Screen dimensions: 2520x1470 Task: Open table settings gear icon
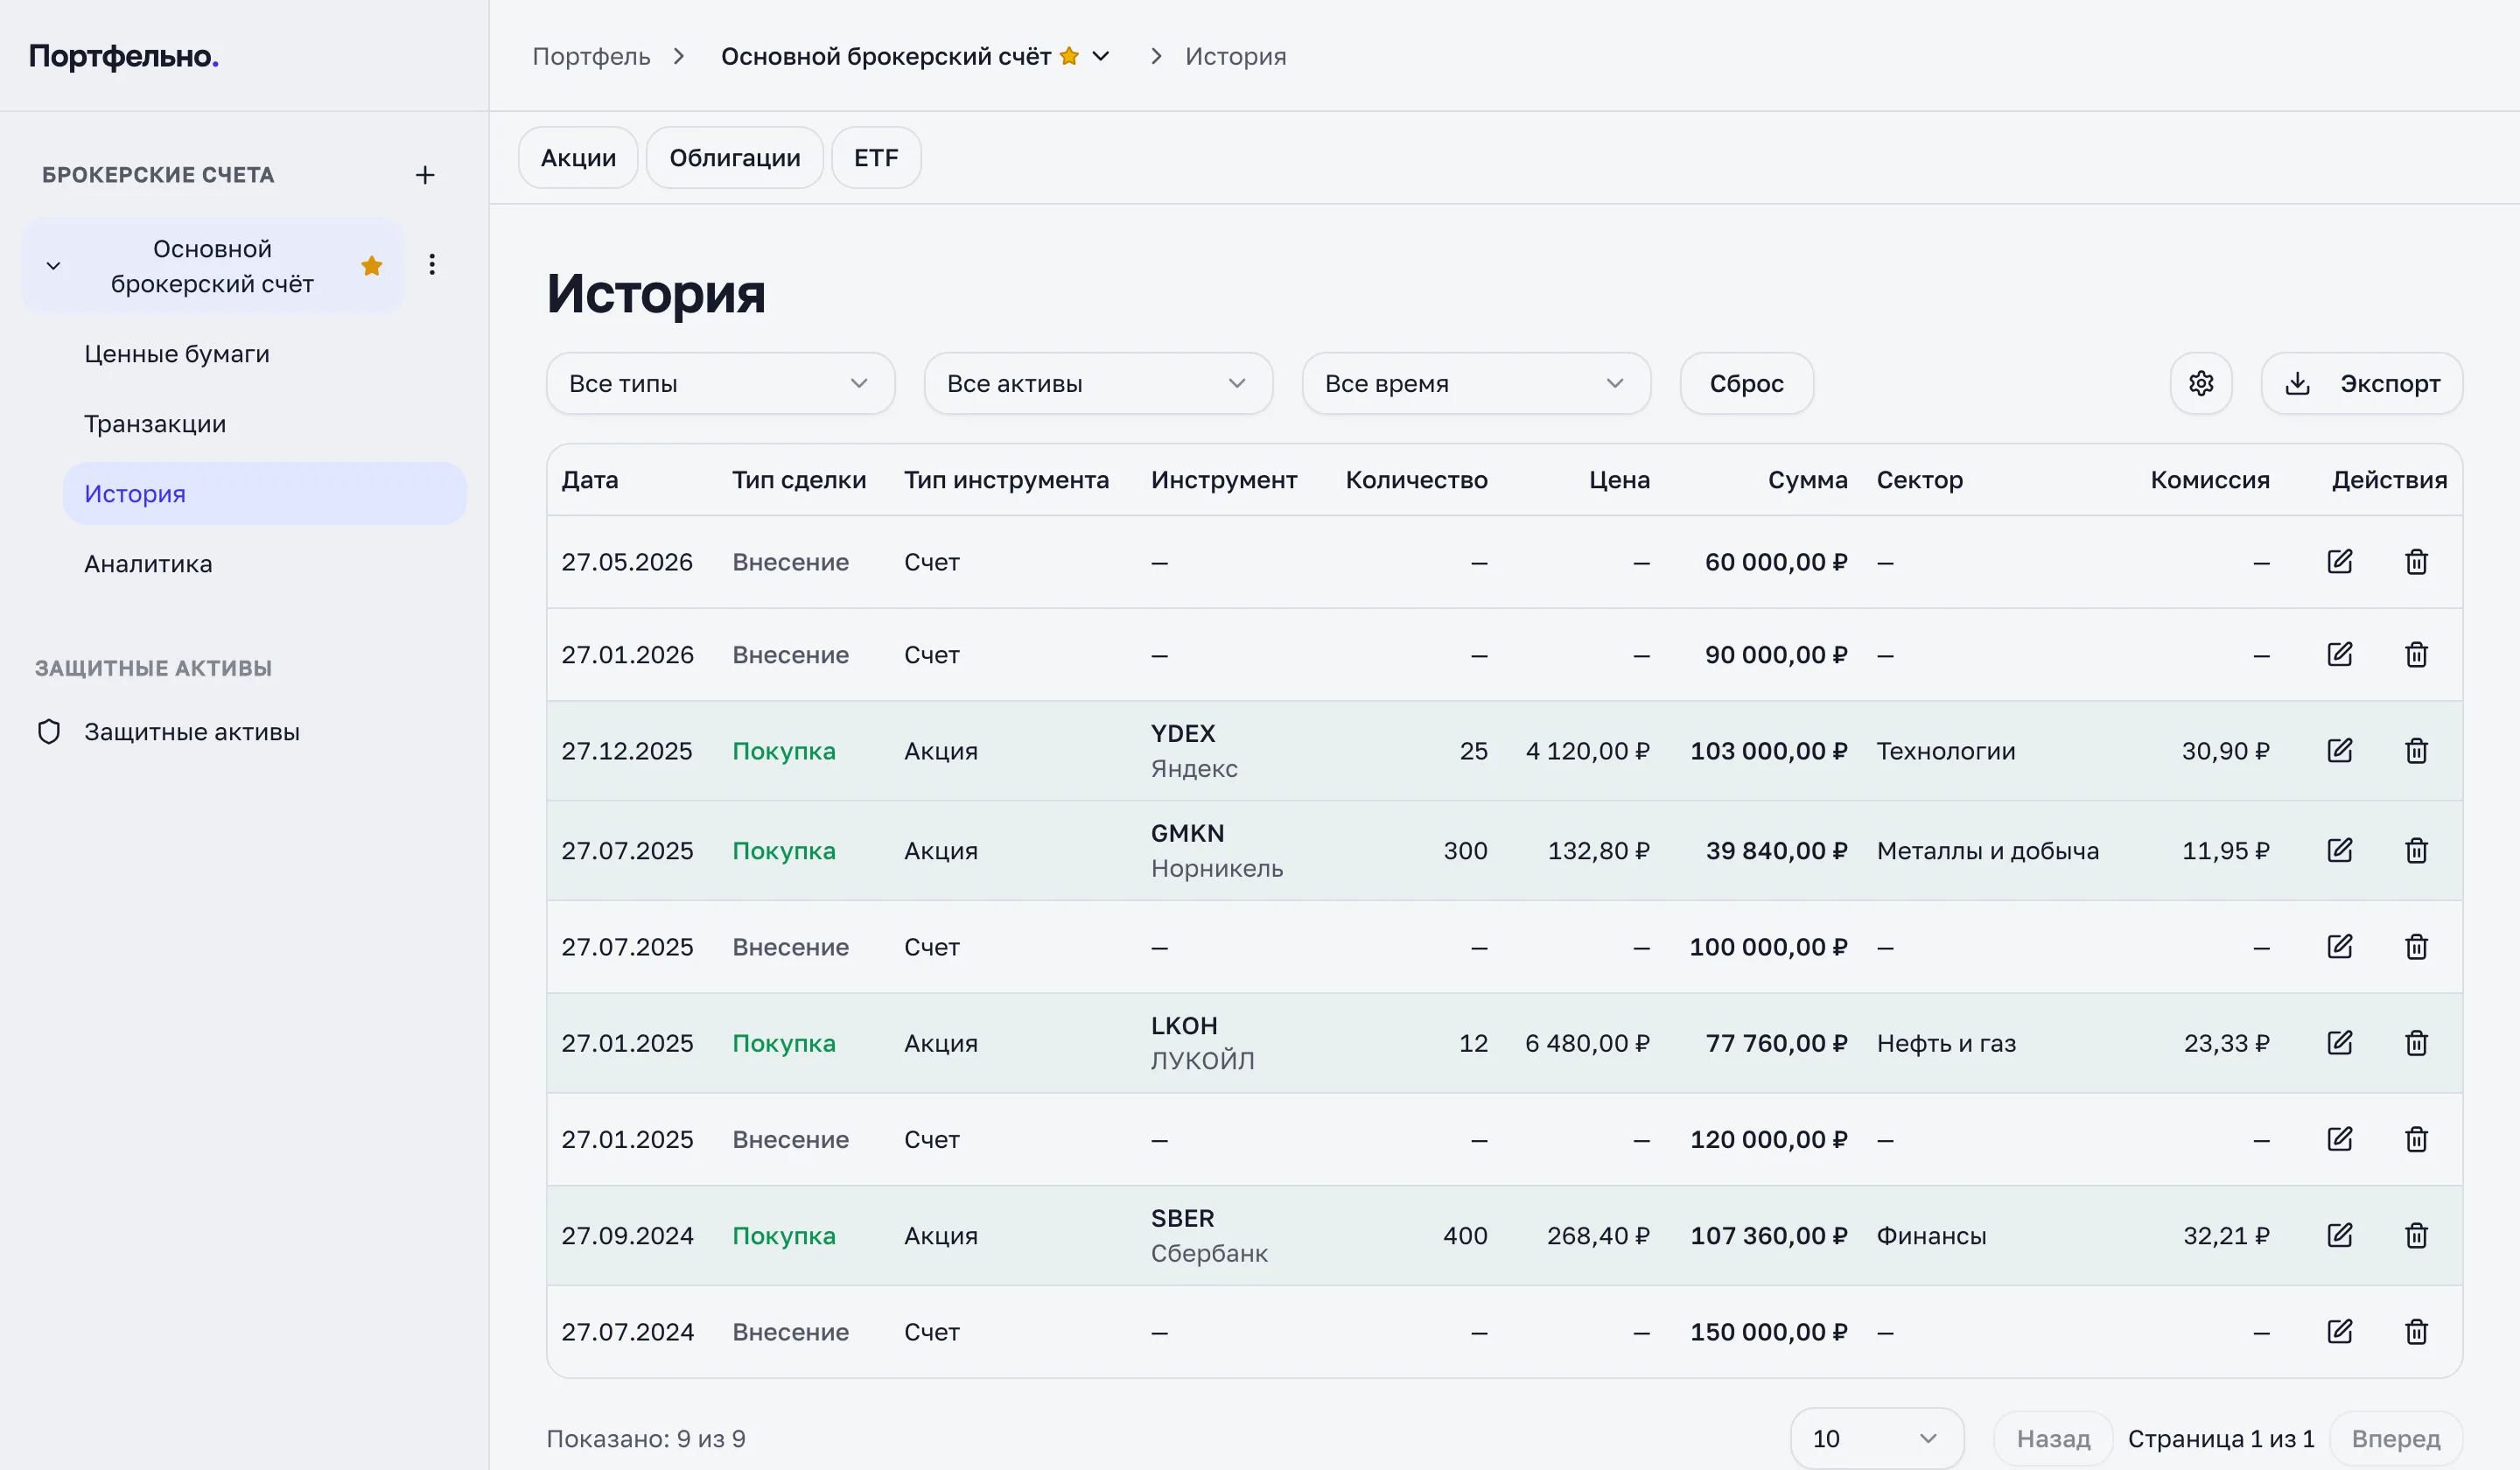(2201, 383)
